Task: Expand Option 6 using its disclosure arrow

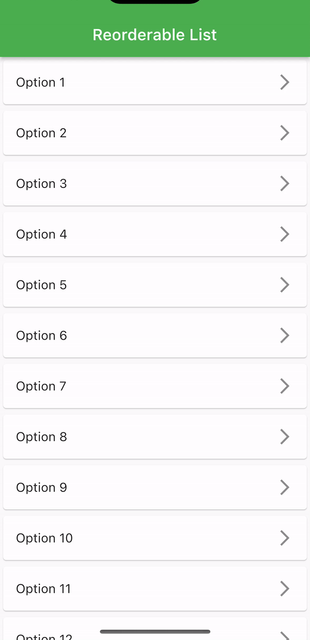Action: coord(285,335)
